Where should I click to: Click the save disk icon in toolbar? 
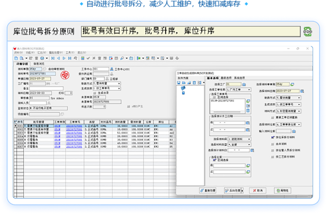[82, 58]
